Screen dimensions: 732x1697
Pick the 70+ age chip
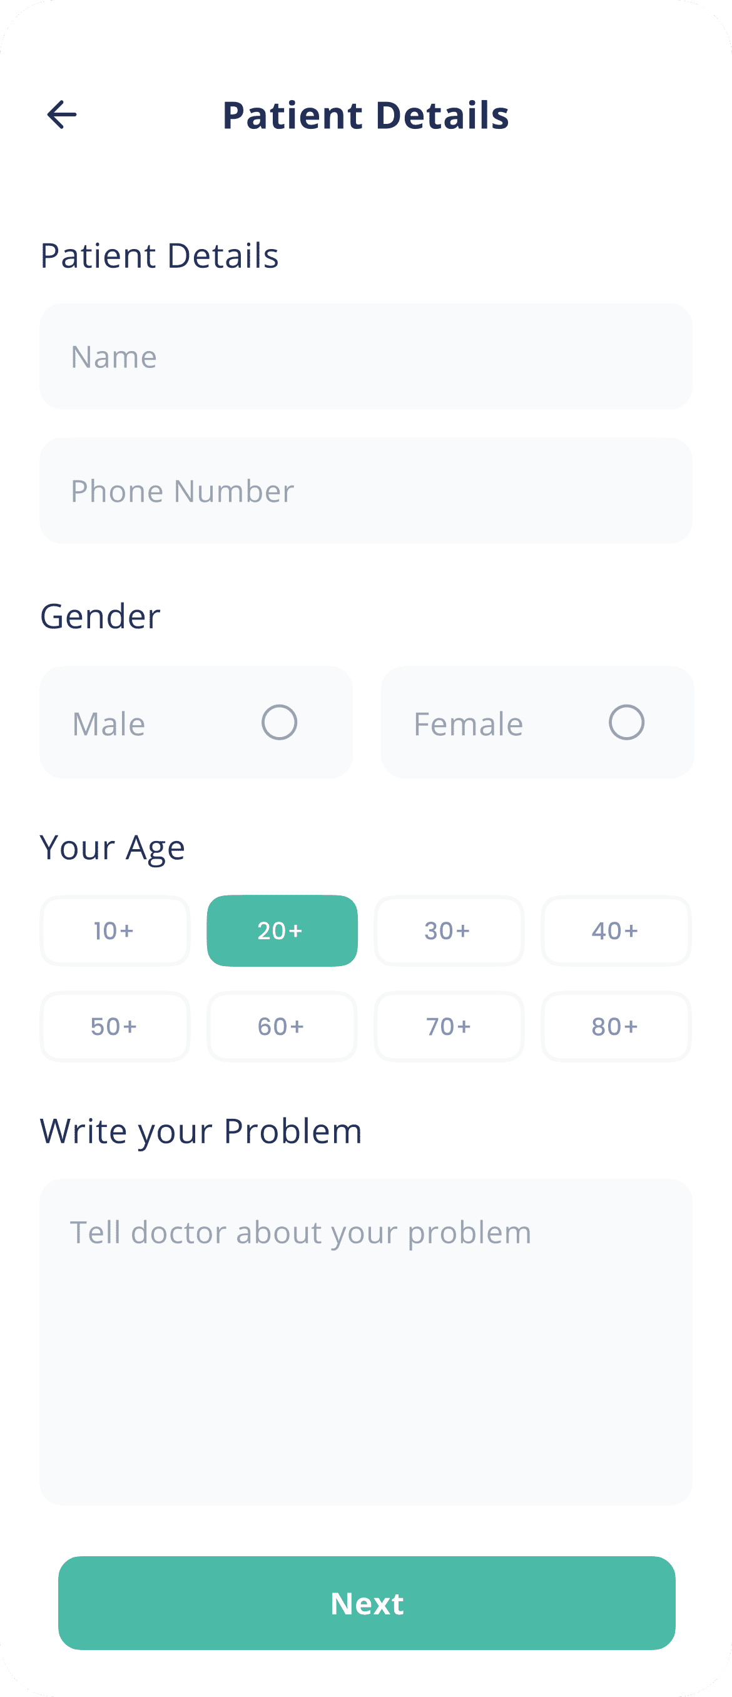449,1026
